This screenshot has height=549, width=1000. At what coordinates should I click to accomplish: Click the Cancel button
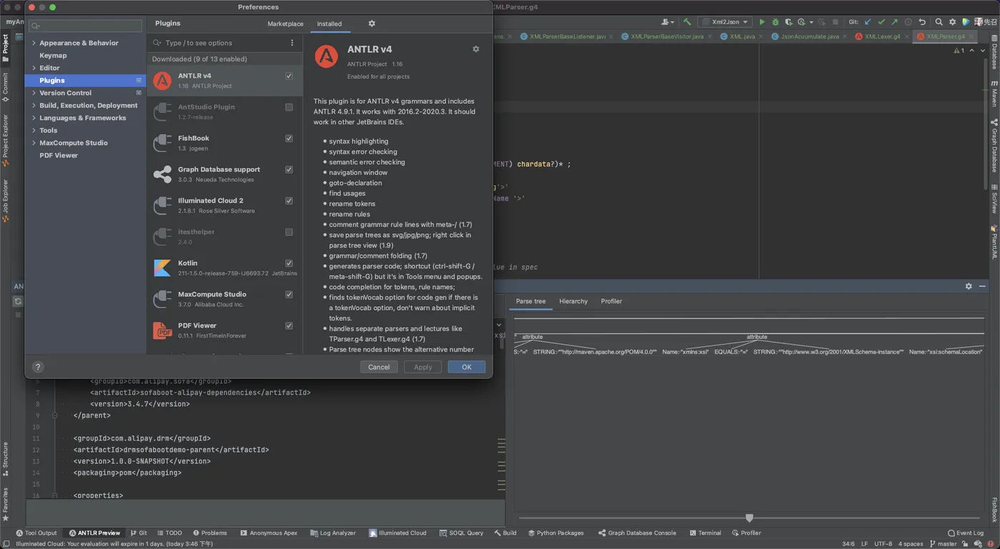379,367
